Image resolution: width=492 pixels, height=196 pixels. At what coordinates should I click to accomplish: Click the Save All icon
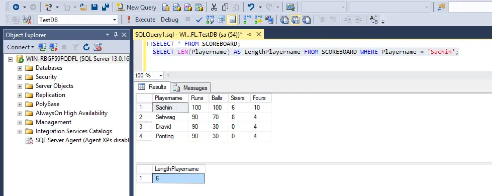click(x=106, y=7)
